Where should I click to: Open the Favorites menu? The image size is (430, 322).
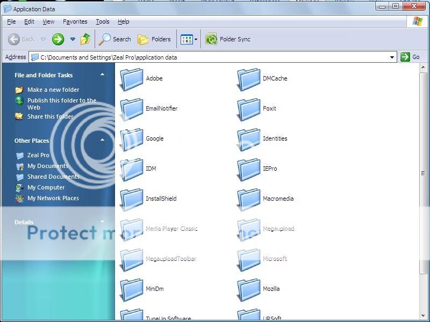point(75,21)
